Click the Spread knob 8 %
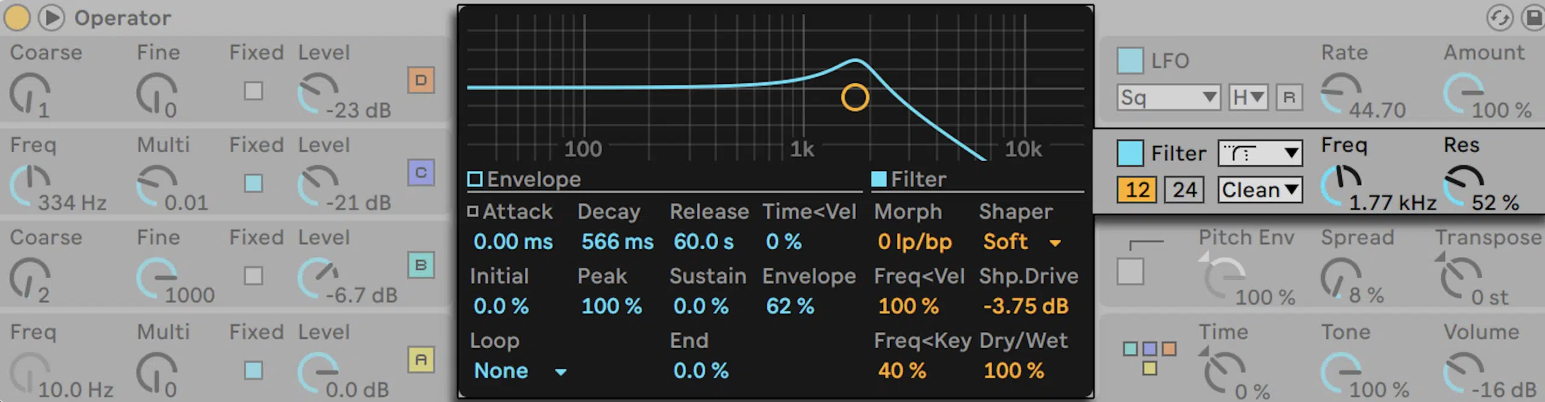 click(x=1340, y=278)
